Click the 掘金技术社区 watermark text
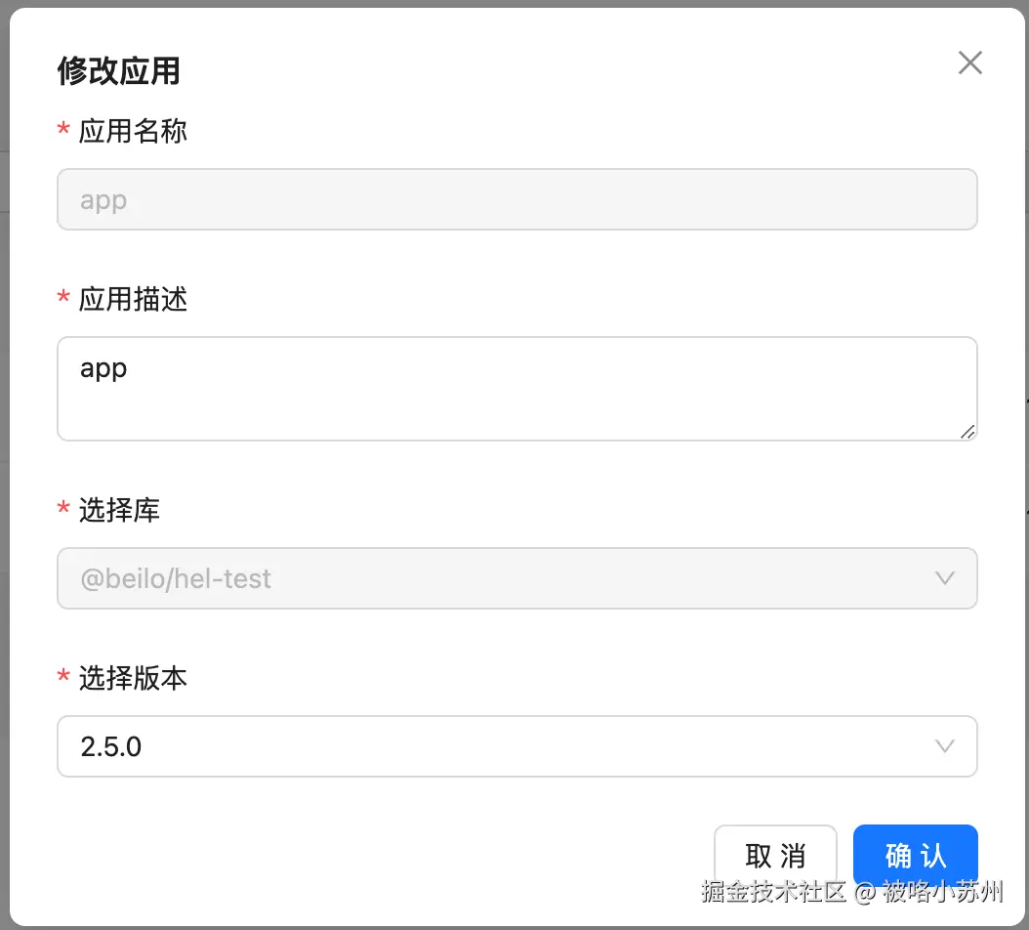The height and width of the screenshot is (930, 1029). click(773, 891)
